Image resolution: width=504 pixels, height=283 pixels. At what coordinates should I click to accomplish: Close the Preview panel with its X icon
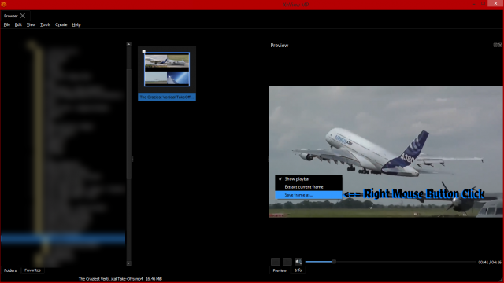[501, 45]
